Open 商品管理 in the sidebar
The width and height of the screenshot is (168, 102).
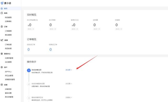[x=8, y=17]
